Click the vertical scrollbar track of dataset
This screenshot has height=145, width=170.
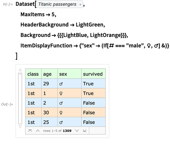(20, 99)
